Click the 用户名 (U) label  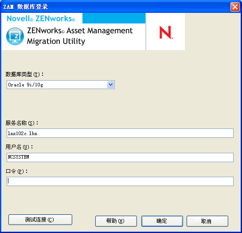coord(20,147)
